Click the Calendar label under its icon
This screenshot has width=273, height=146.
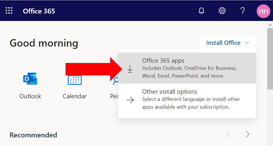tap(75, 96)
